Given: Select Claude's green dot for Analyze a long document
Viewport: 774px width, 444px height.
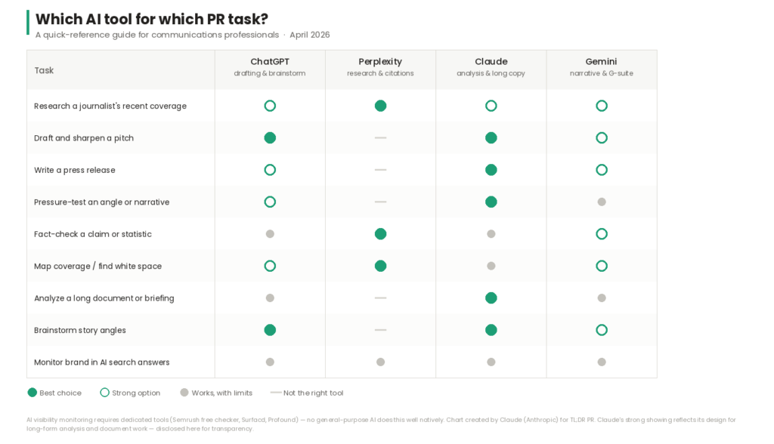Looking at the screenshot, I should 491,298.
